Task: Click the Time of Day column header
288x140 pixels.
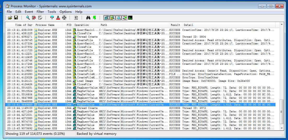Action: [x=19, y=25]
